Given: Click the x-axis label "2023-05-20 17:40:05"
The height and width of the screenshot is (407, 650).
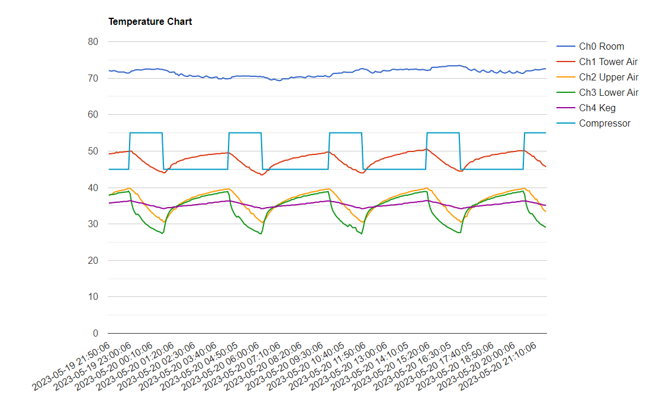Looking at the screenshot, I should tap(435, 366).
